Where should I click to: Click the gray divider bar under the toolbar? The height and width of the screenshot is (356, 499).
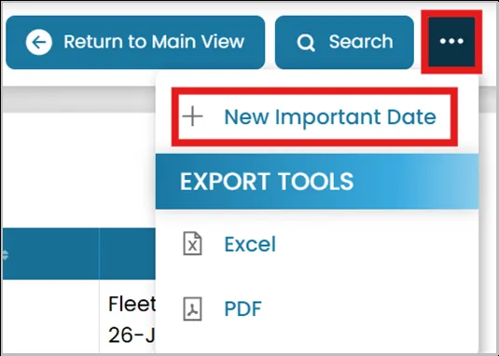coord(78,99)
